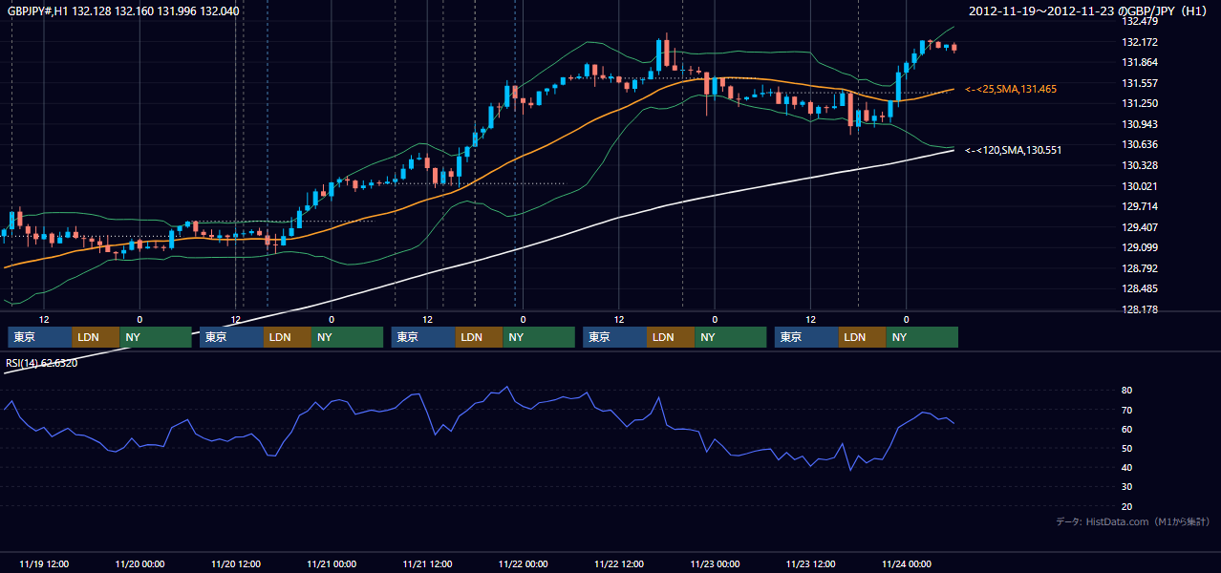Click the 128.485 price axis value

1140,288
